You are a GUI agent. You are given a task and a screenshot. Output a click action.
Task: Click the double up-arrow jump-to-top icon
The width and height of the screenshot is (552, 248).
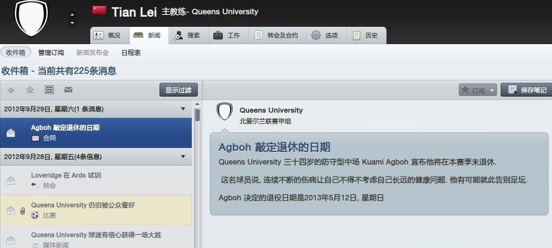coord(30,90)
